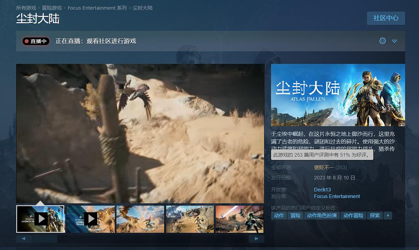419x250 pixels.
Task: Select the third screenshot thumbnail
Action: click(140, 219)
